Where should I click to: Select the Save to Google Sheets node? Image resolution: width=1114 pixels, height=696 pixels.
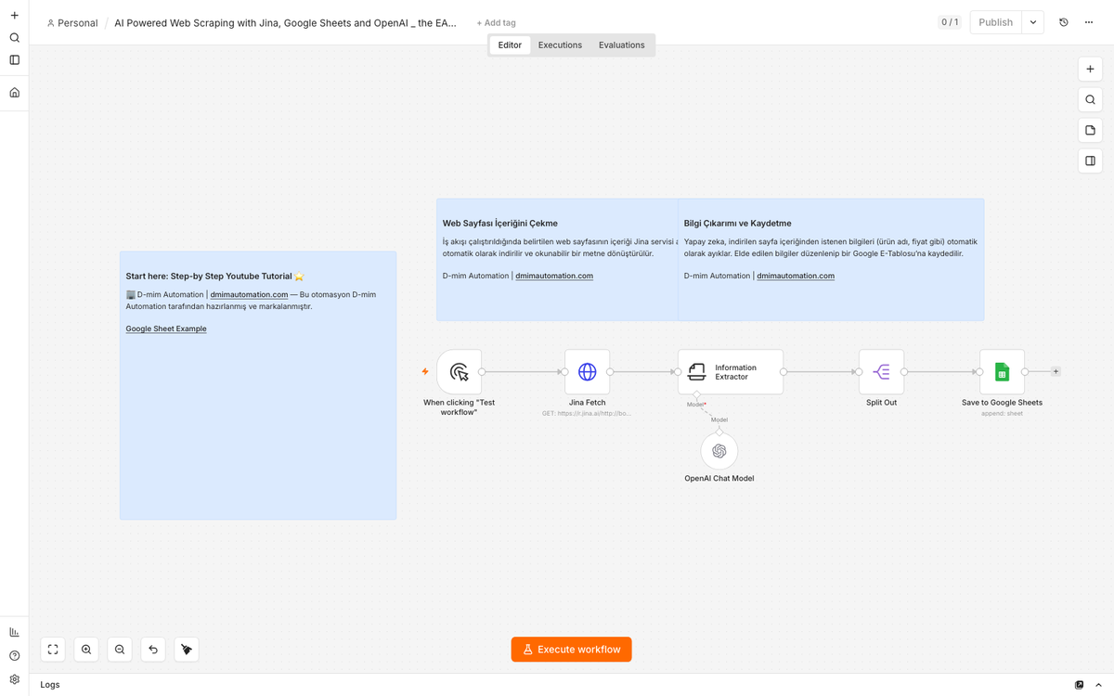click(x=1003, y=372)
